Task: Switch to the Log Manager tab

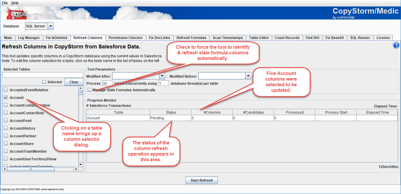Action: click(x=29, y=38)
